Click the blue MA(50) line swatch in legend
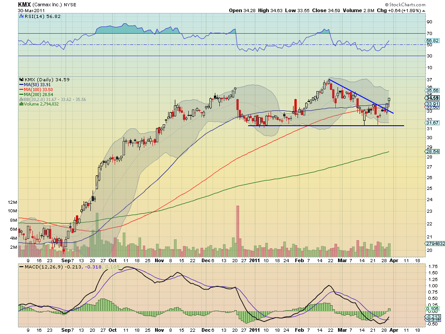The width and height of the screenshot is (445, 334). [21, 85]
